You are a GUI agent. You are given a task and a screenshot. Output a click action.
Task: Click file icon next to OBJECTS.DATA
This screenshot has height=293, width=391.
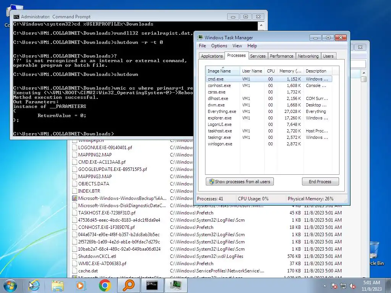tap(74, 184)
